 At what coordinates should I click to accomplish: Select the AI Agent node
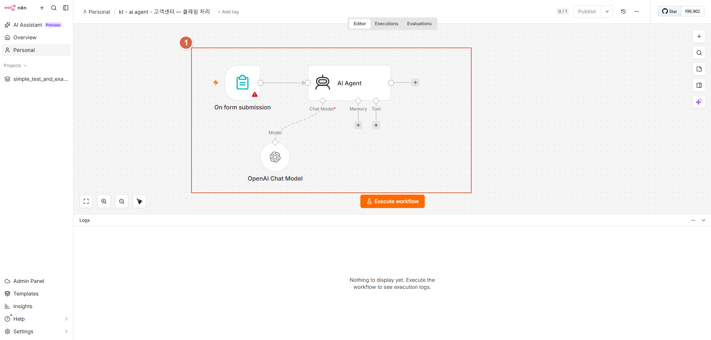tap(349, 83)
